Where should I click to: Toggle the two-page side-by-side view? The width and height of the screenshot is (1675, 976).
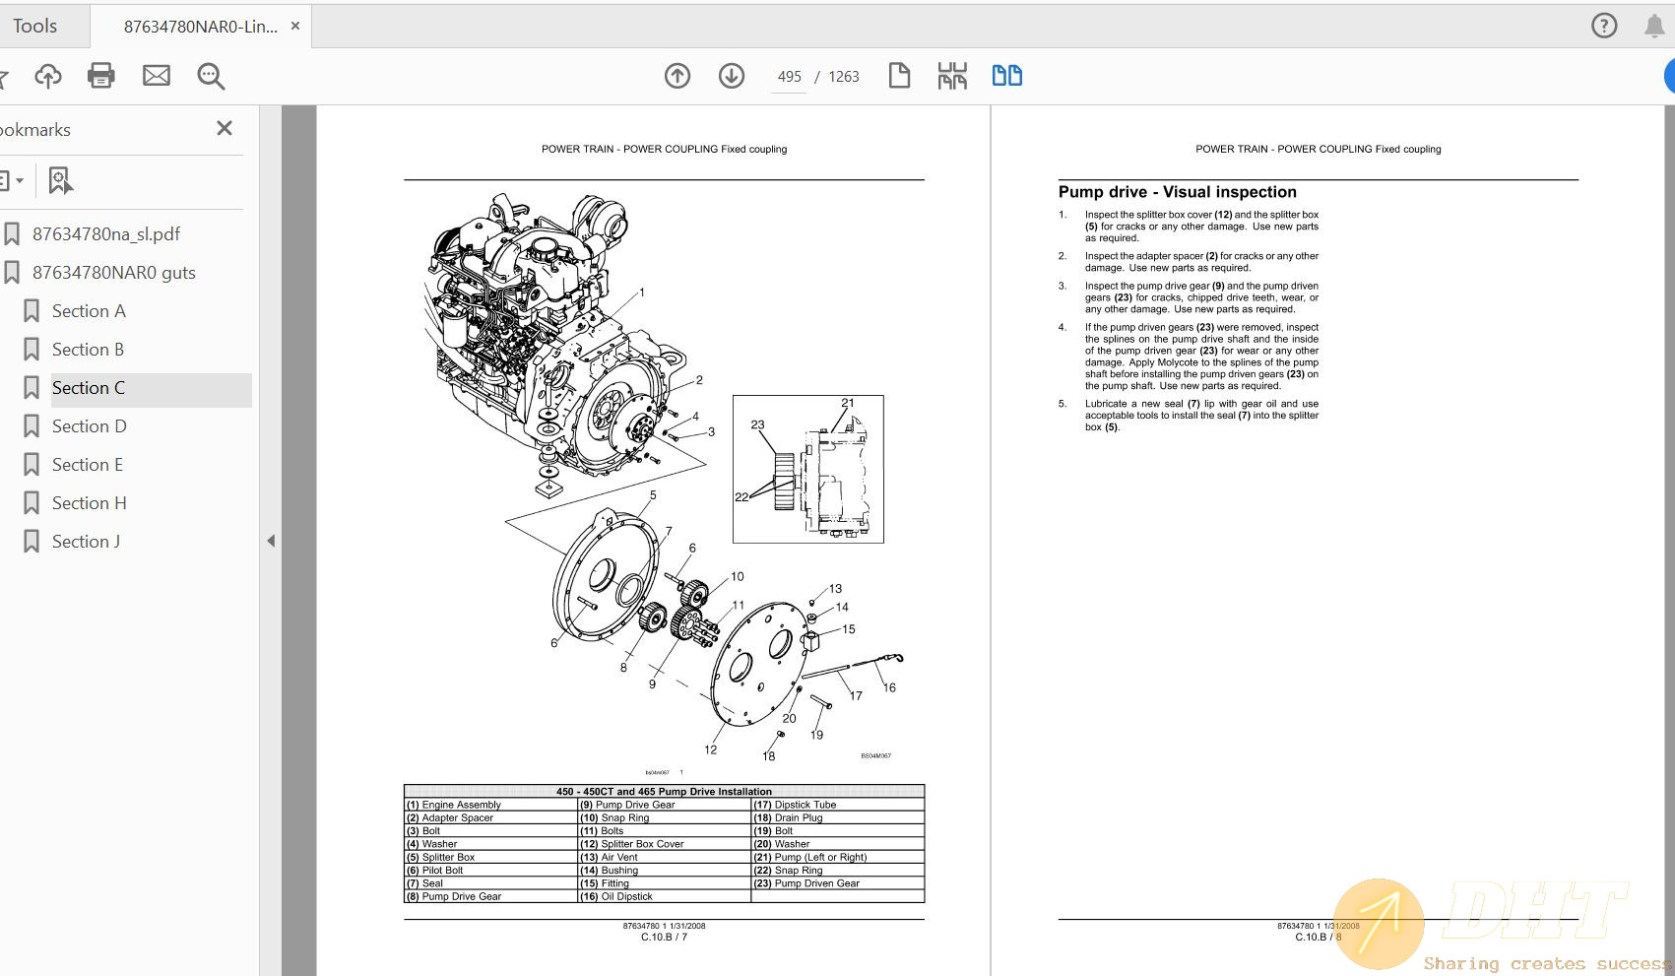pyautogui.click(x=1006, y=74)
